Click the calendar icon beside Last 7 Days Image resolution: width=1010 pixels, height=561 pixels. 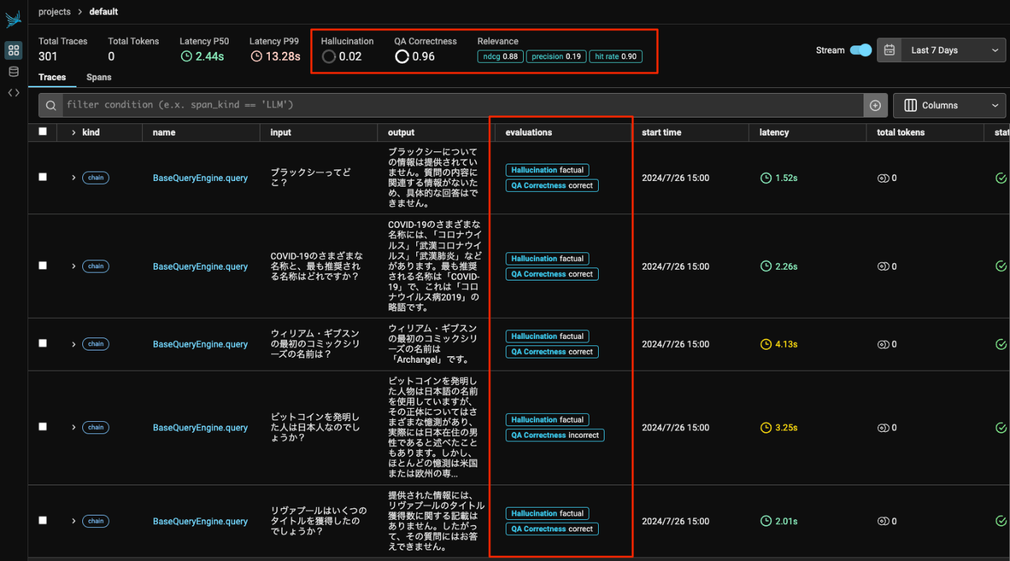click(x=890, y=50)
